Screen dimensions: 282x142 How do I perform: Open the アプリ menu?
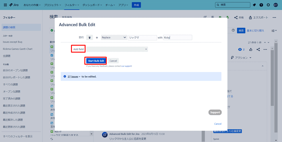pyautogui.click(x=123, y=5)
